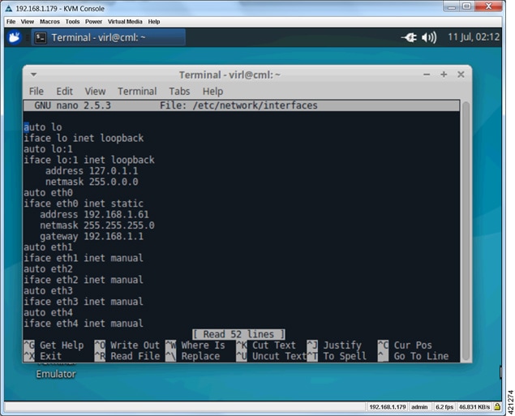
Task: Click 'iface eth4 inet manual' line
Action: click(84, 323)
